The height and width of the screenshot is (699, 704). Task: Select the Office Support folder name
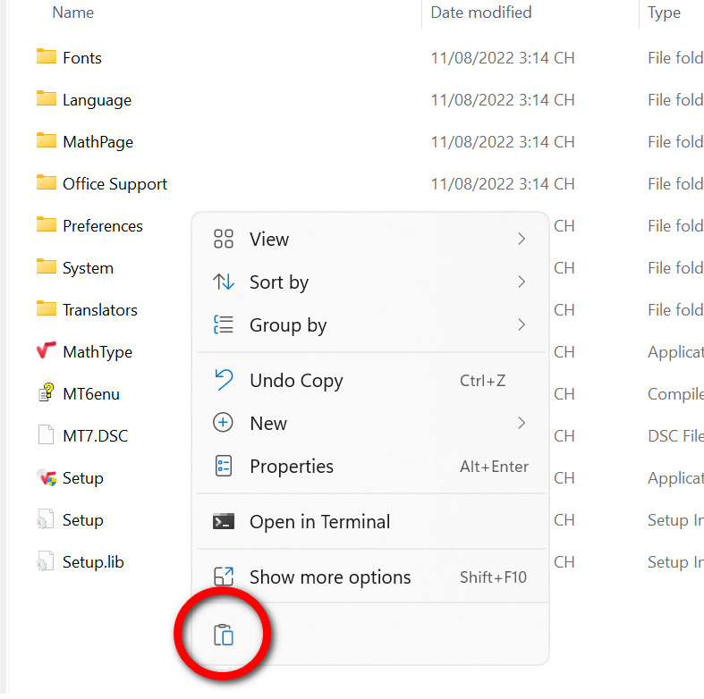115,184
